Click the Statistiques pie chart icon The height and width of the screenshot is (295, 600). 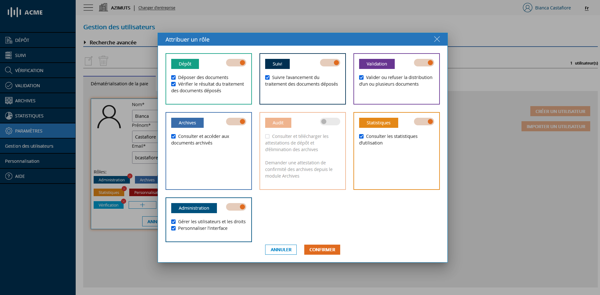9,116
